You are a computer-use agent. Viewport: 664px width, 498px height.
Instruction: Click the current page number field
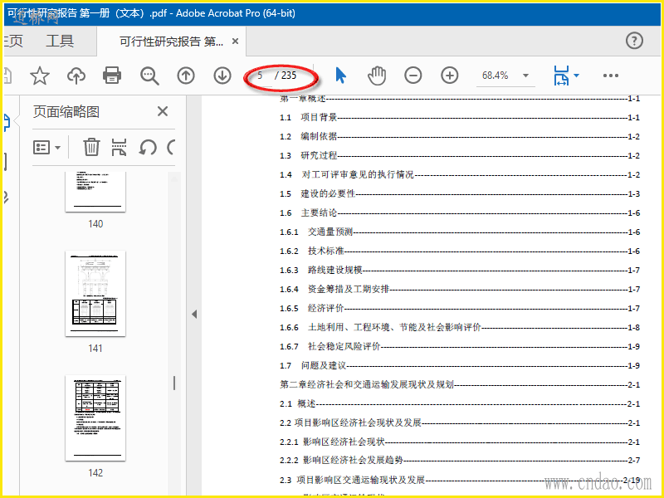(x=260, y=76)
